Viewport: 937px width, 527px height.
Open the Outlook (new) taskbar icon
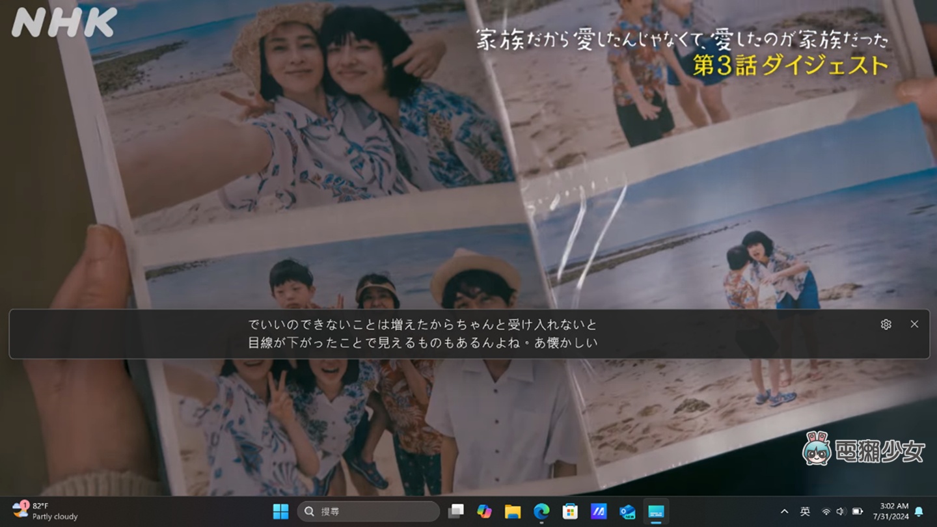pos(627,511)
